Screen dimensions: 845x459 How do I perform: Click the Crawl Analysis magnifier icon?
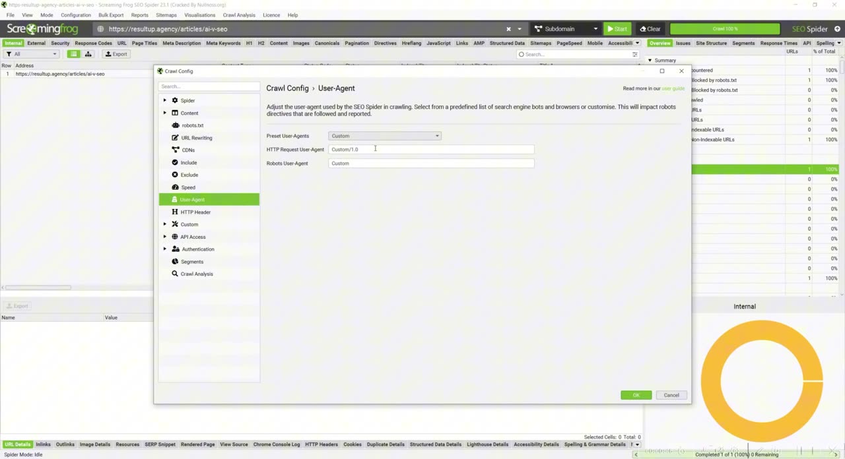pyautogui.click(x=175, y=274)
